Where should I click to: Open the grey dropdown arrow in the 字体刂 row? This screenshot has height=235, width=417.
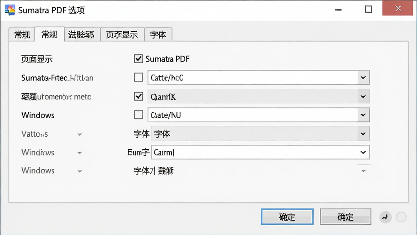tap(364, 171)
